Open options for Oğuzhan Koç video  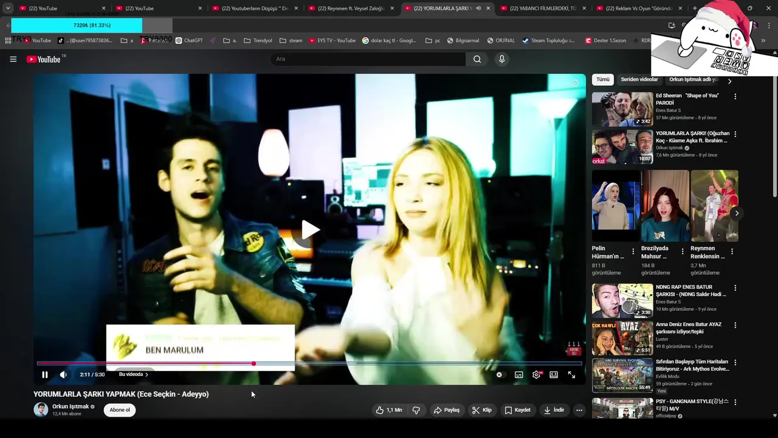click(x=735, y=134)
